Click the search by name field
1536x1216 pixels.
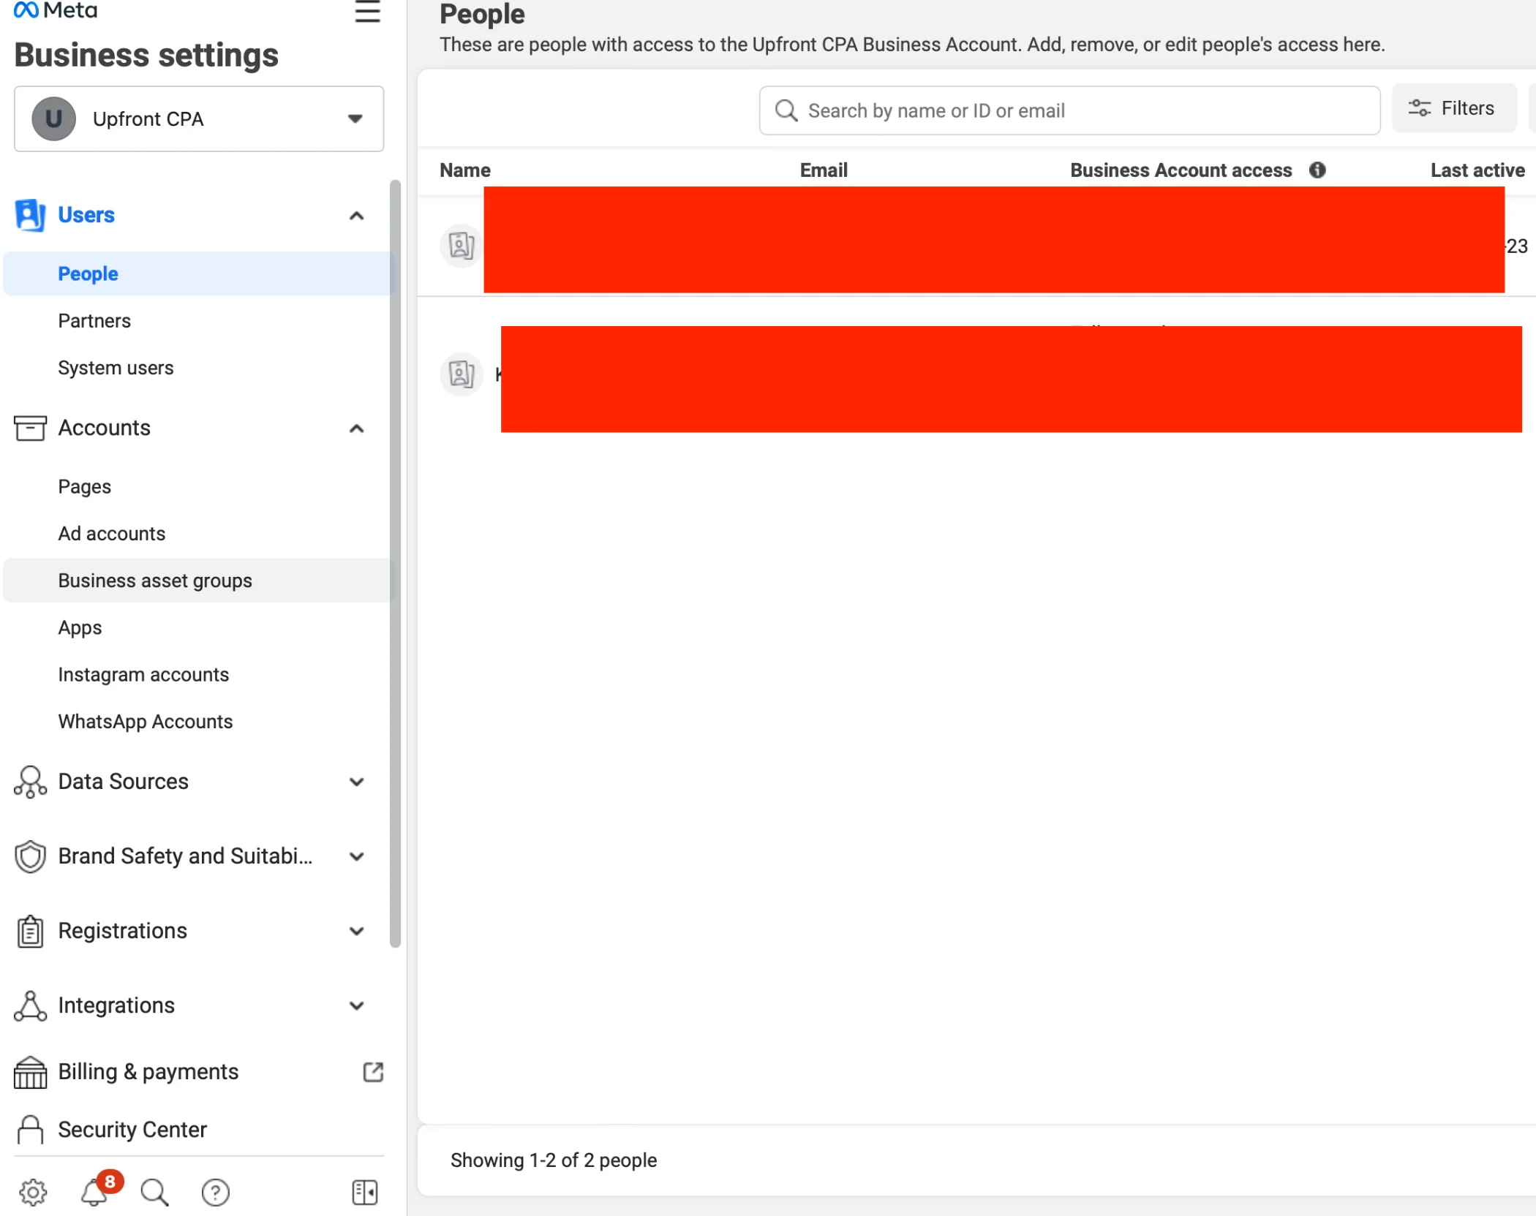coord(1069,110)
